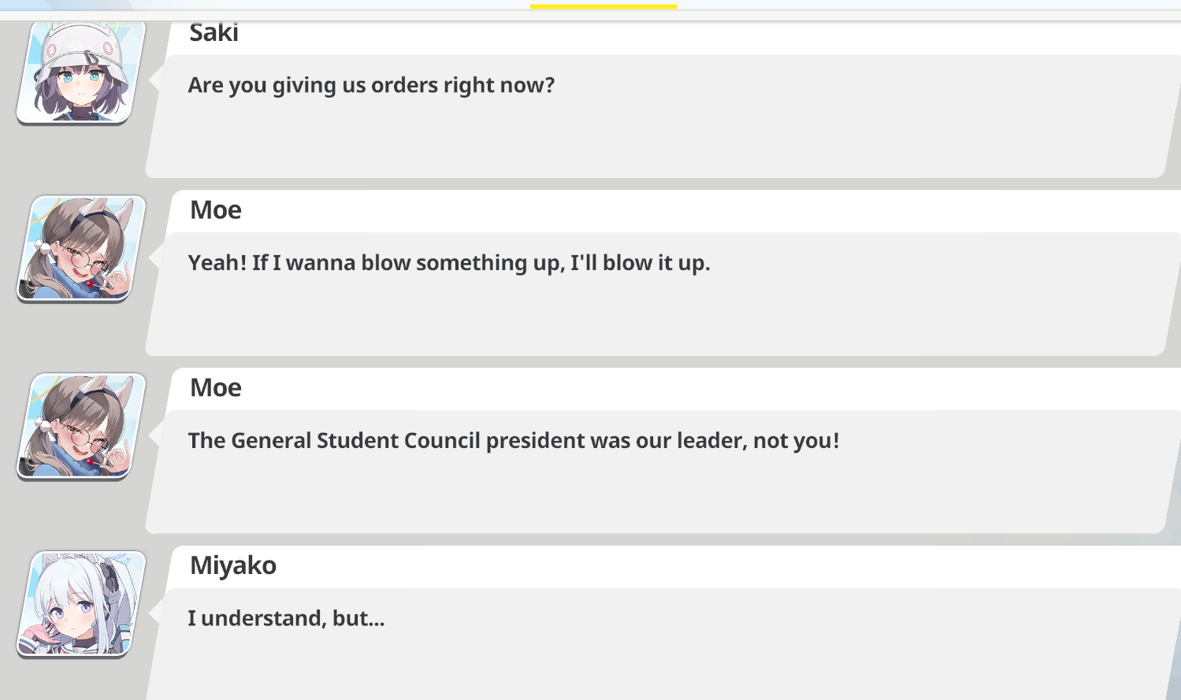Click Moe's avatar beside the blow-it-up line

tap(81, 249)
